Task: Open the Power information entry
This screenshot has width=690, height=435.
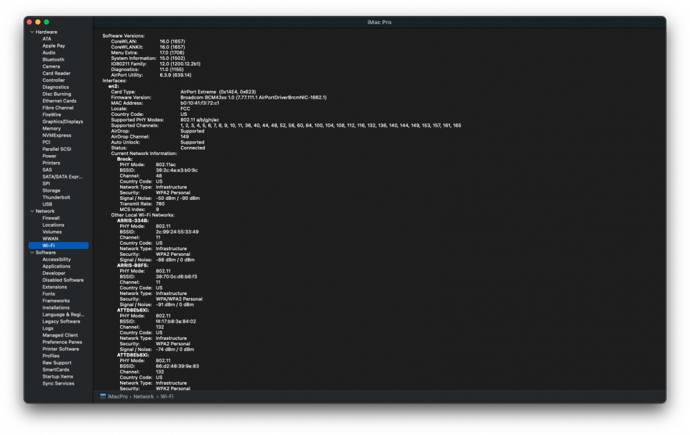Action: point(49,156)
